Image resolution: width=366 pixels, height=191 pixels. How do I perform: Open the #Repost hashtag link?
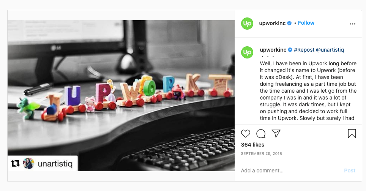click(304, 50)
